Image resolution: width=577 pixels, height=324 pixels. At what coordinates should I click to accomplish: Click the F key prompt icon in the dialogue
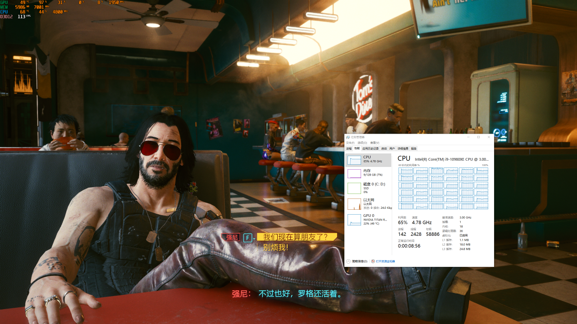[x=247, y=238]
